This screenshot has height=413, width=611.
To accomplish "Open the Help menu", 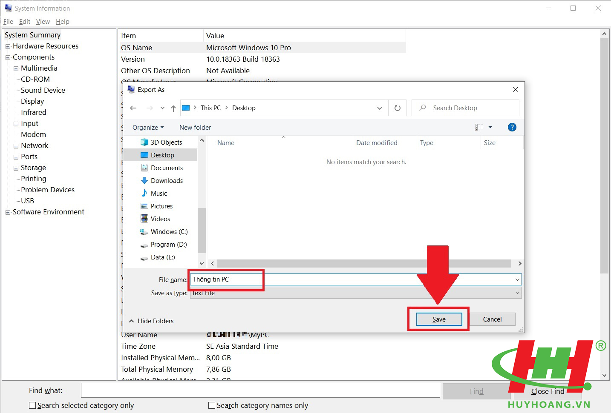I will coord(62,22).
